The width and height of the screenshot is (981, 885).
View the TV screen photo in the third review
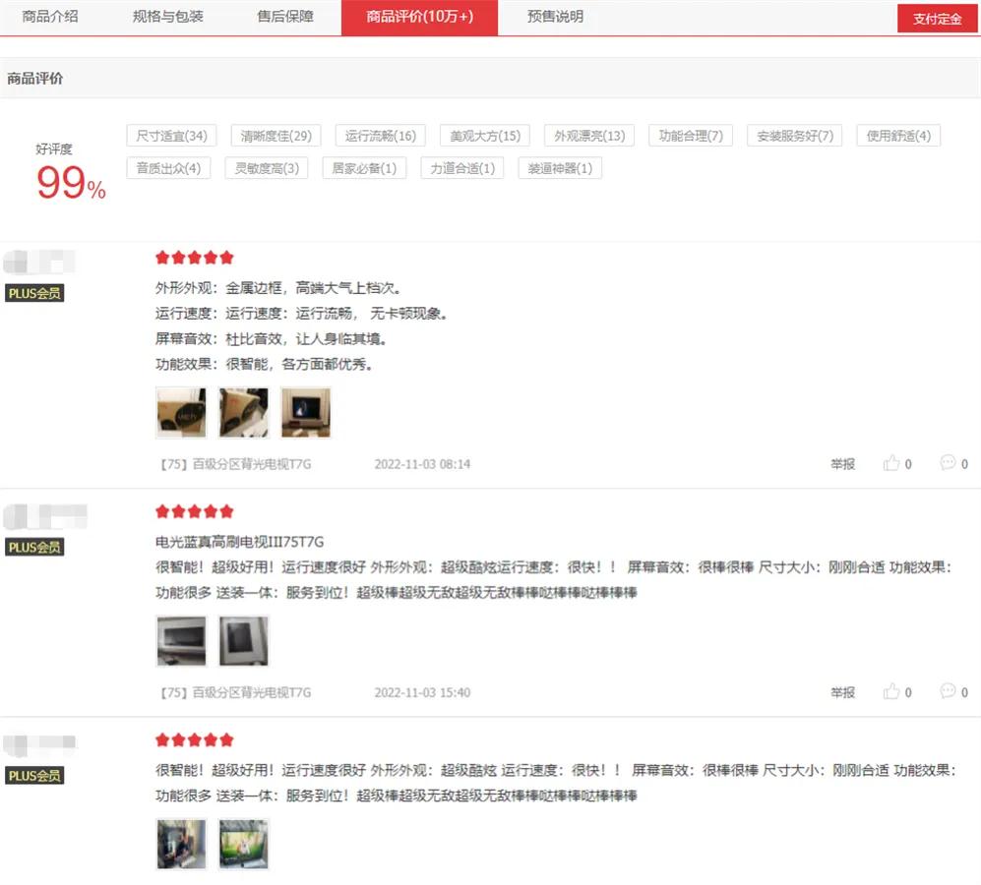[x=243, y=843]
